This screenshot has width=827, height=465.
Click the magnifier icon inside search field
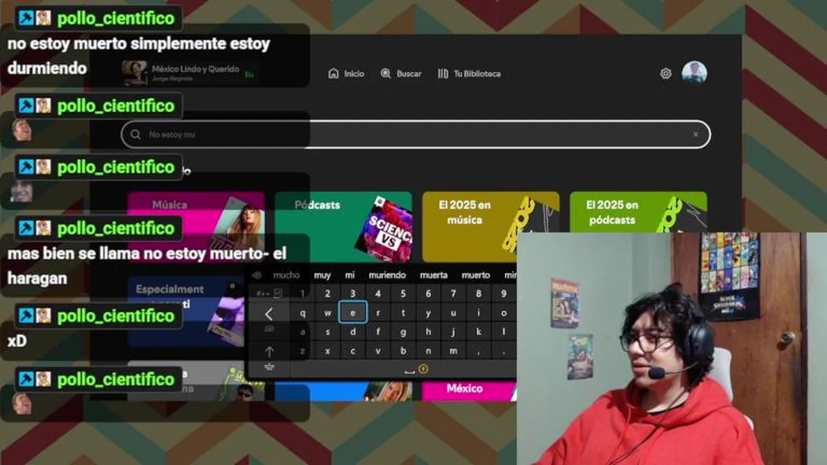pos(136,134)
